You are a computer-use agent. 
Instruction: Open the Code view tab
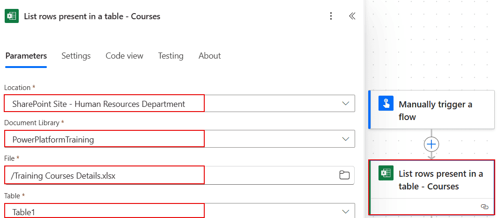tap(125, 56)
